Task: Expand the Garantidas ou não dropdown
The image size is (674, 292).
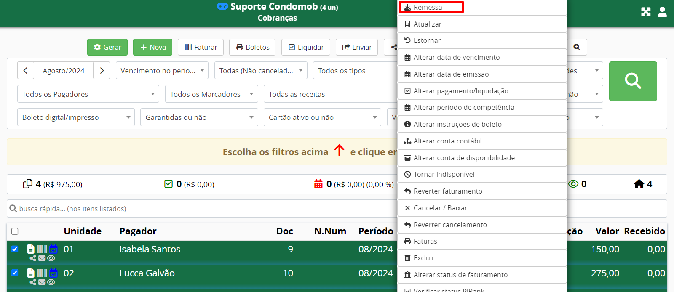Action: [199, 117]
